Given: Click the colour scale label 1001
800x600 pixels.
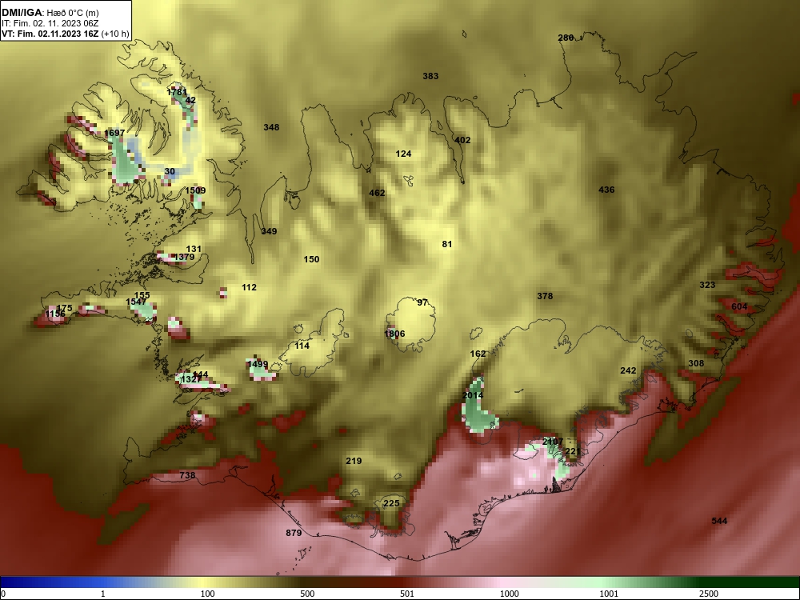Looking at the screenshot, I should 609,594.
